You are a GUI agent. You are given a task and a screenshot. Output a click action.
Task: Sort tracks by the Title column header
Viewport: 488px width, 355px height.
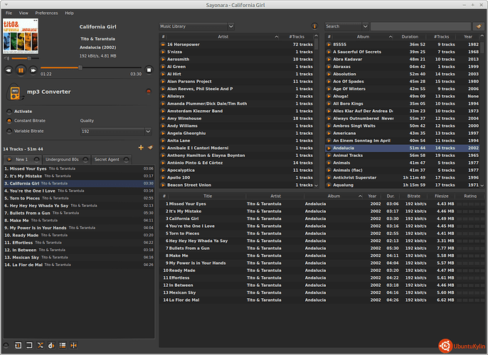[208, 196]
